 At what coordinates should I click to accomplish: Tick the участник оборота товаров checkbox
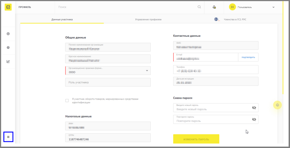67,101
